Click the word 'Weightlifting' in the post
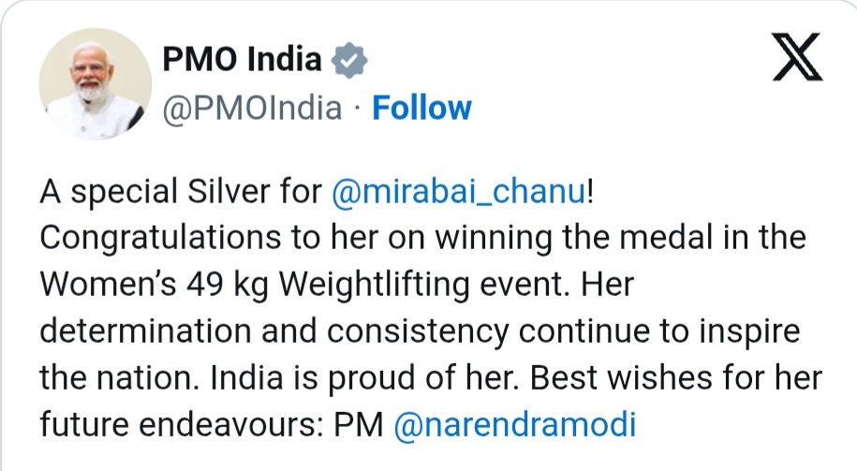The width and height of the screenshot is (857, 471). point(375,285)
